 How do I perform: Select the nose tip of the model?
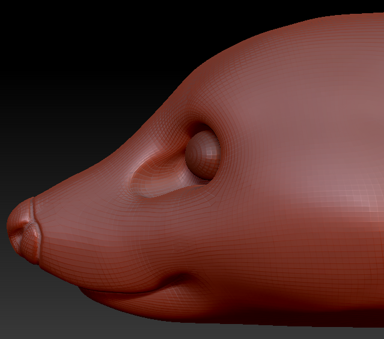(x=23, y=230)
